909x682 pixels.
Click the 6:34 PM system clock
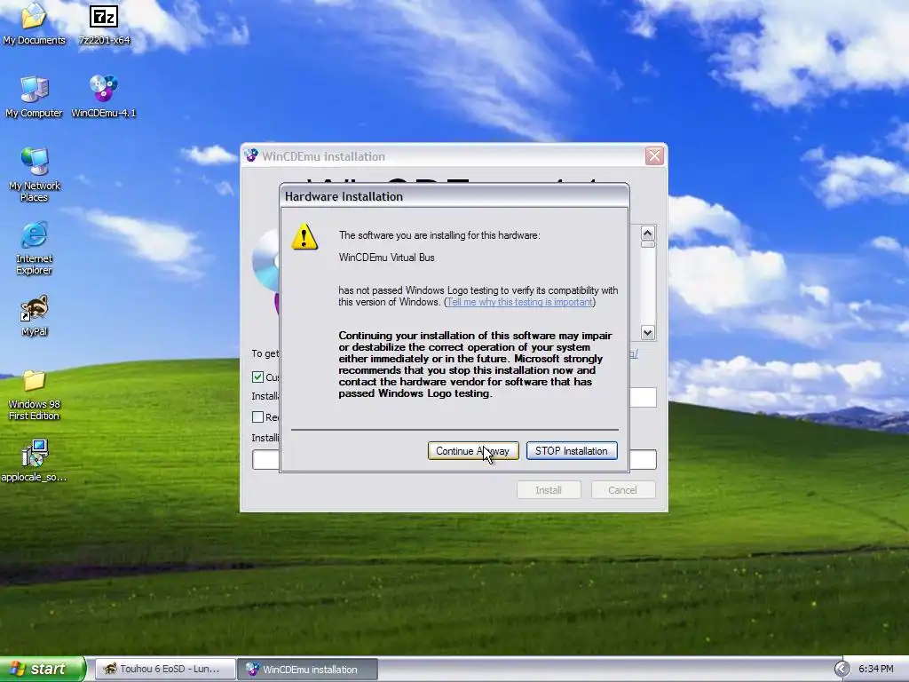coord(875,669)
